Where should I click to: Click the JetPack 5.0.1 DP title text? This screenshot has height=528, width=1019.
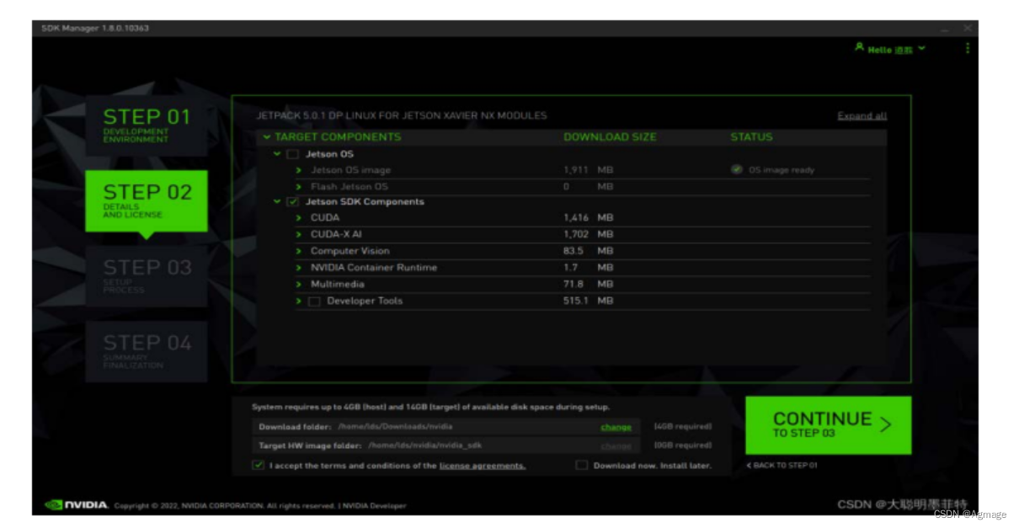(x=401, y=115)
